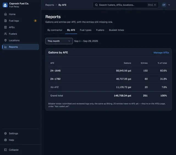Click the Help lifebuoy icon
This screenshot has width=176, height=155.
pos(5,140)
